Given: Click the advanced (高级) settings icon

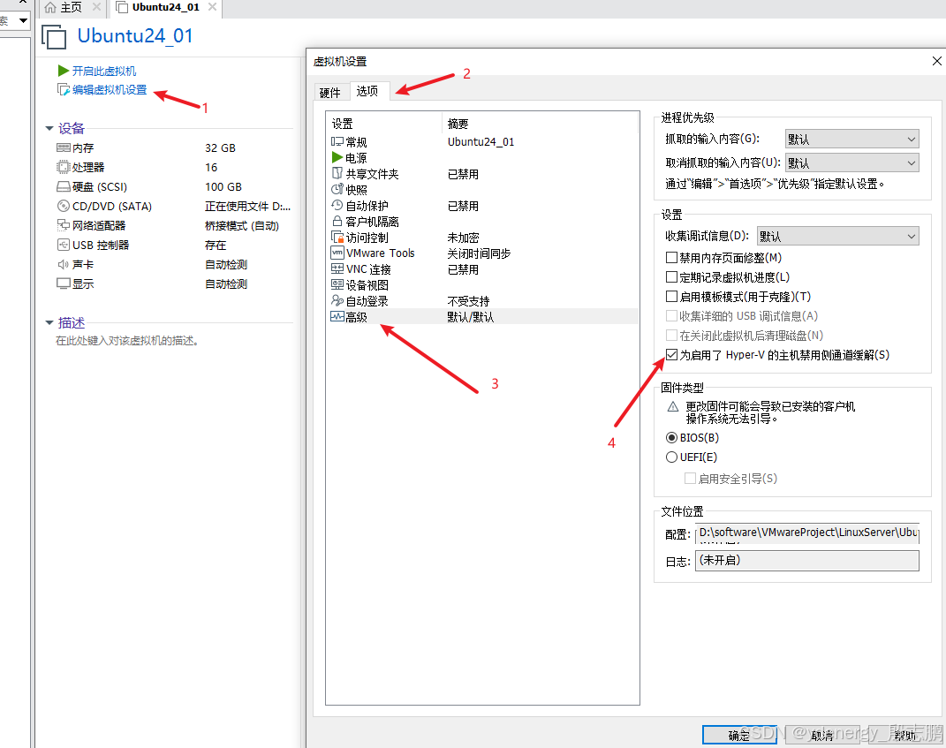Looking at the screenshot, I should [x=337, y=317].
